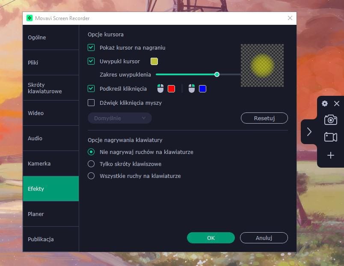The height and width of the screenshot is (266, 344).
Task: Click the screenshot camera icon in widget
Action: [330, 120]
